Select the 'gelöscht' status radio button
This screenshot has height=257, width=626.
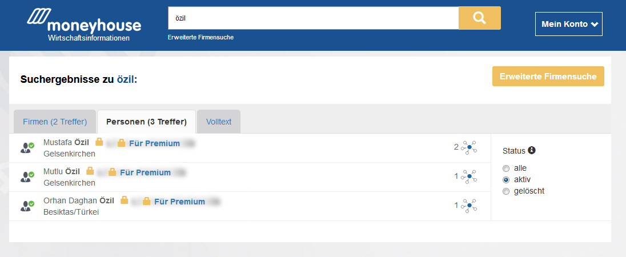coord(506,191)
